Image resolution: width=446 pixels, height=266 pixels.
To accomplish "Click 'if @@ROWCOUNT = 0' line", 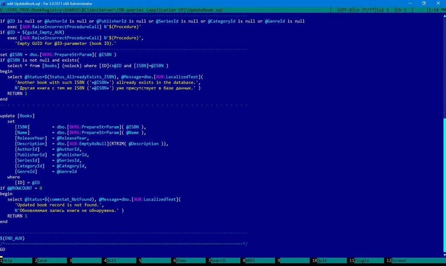I will (21, 188).
